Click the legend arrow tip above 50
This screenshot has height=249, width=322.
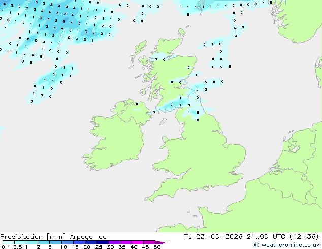(161, 242)
